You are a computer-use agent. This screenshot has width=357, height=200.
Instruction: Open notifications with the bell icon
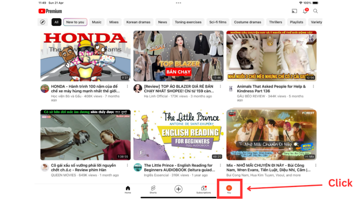pos(304,11)
